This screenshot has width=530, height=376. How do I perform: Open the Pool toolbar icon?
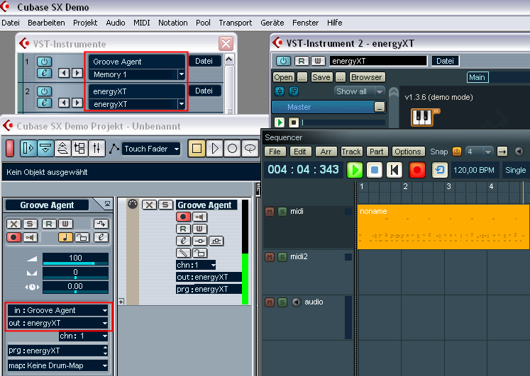(79, 149)
